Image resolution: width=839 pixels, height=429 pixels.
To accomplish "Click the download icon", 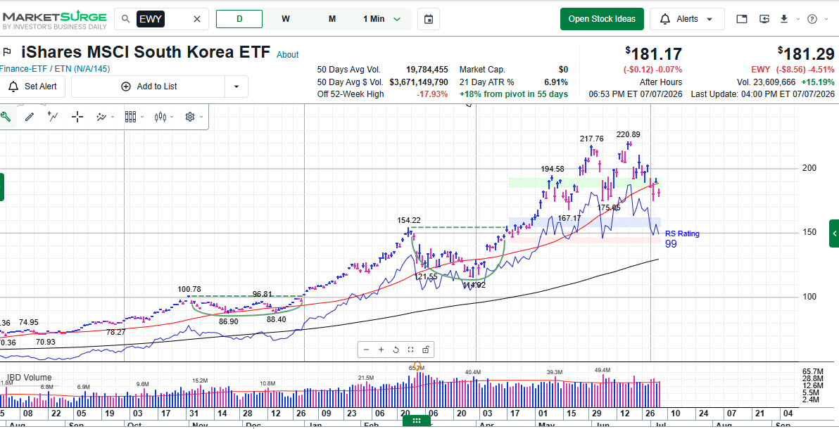I will pos(784,19).
